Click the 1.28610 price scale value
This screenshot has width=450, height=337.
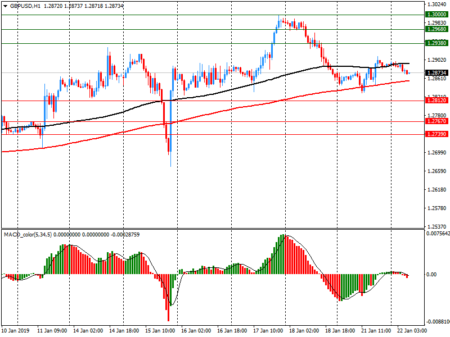pyautogui.click(x=437, y=79)
